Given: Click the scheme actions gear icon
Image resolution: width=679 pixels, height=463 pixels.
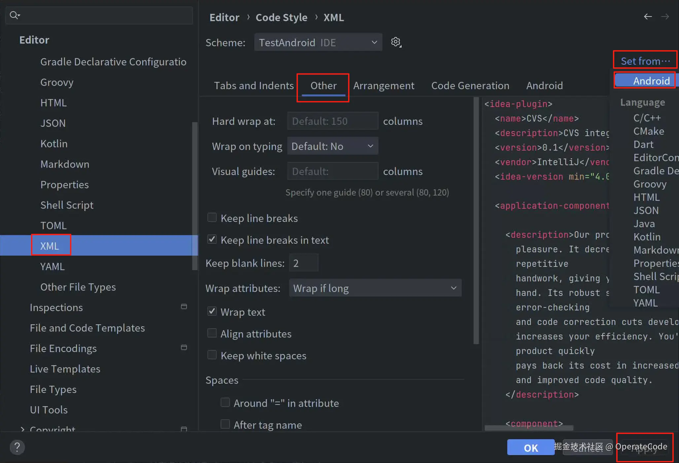Looking at the screenshot, I should [x=396, y=42].
